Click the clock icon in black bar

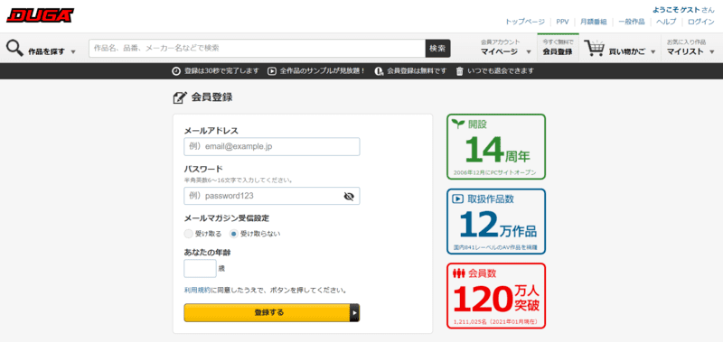[175, 71]
